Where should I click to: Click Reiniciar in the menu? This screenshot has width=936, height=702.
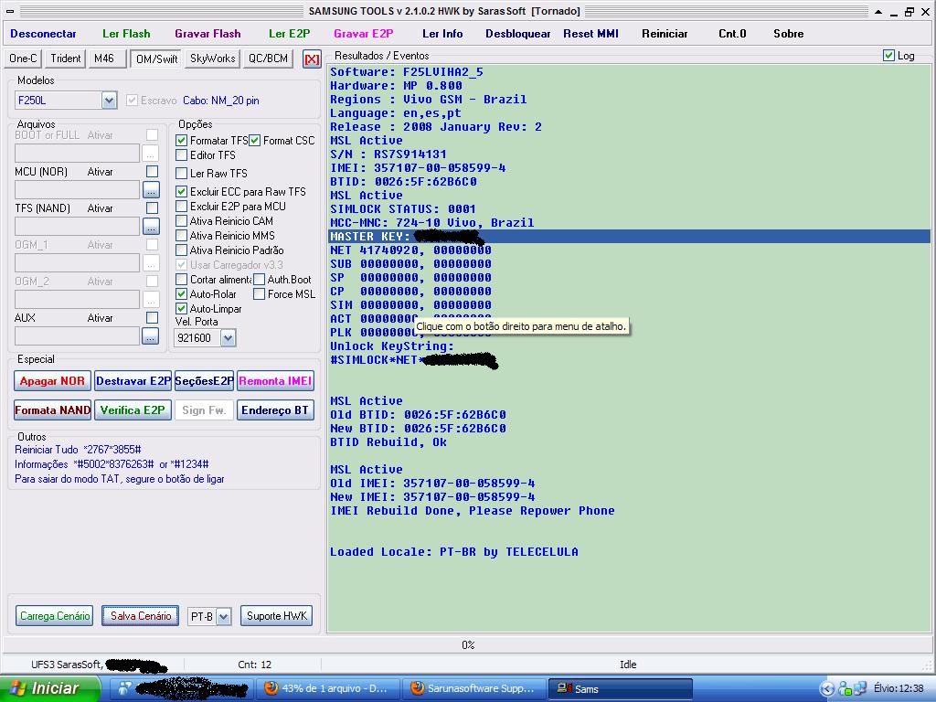click(665, 34)
